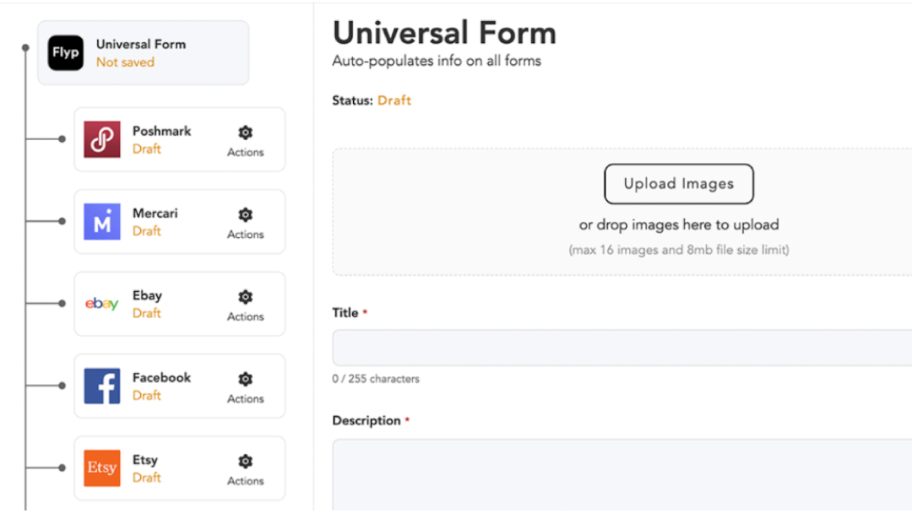
Task: Click the Poshmark logo icon
Action: coord(101,139)
